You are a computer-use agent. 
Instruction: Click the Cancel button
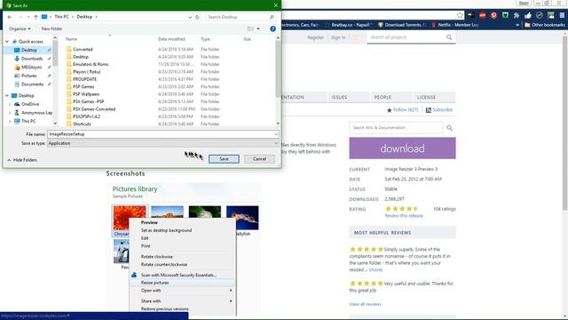[x=259, y=159]
